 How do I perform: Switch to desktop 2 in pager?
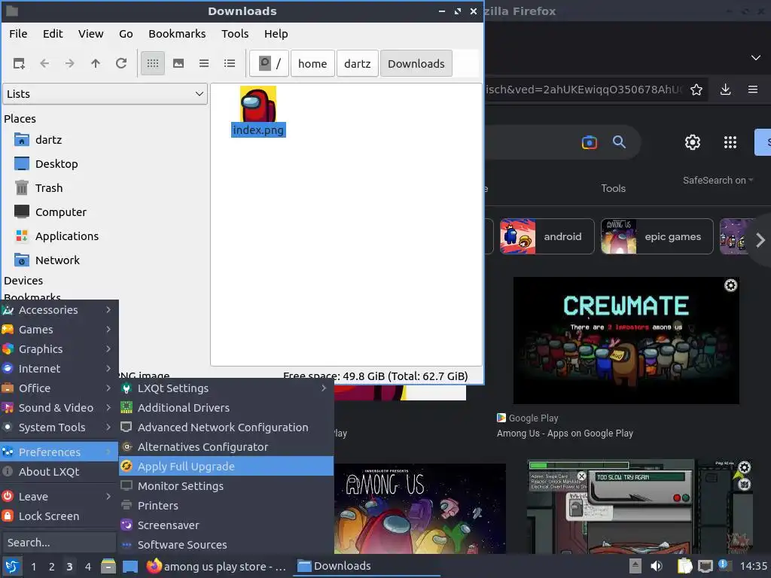[52, 567]
